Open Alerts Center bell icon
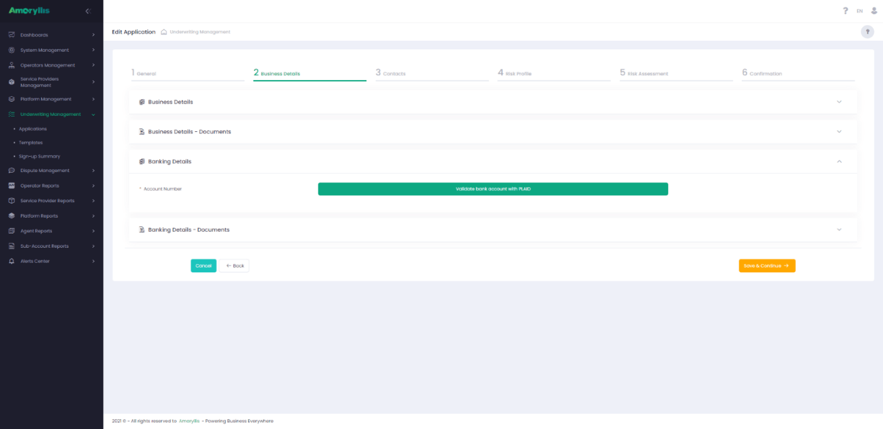Screen dimensions: 883x429 pyautogui.click(x=12, y=261)
